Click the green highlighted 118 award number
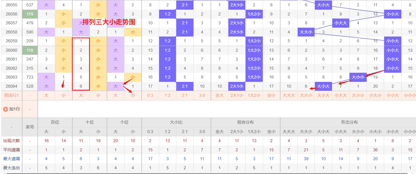 pos(30,50)
